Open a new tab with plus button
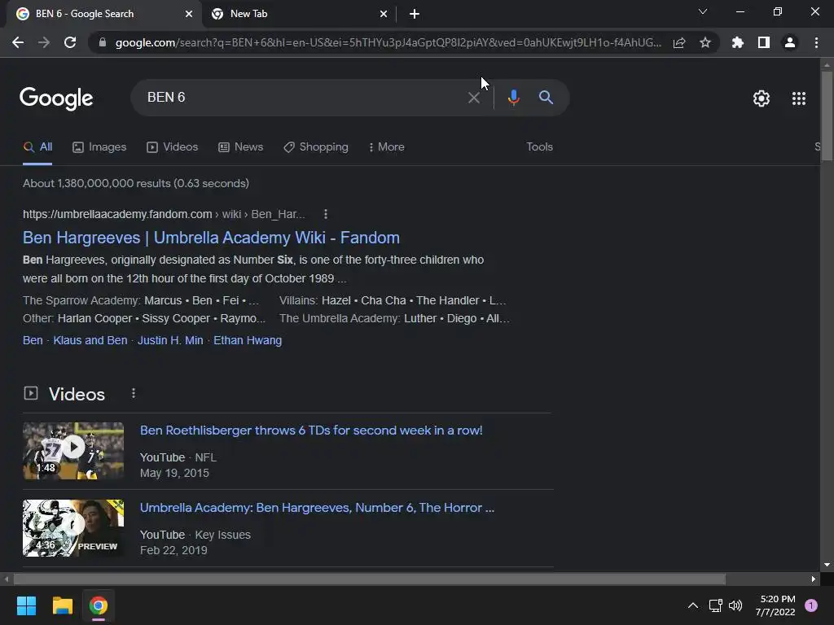Image resolution: width=834 pixels, height=625 pixels. coord(415,14)
